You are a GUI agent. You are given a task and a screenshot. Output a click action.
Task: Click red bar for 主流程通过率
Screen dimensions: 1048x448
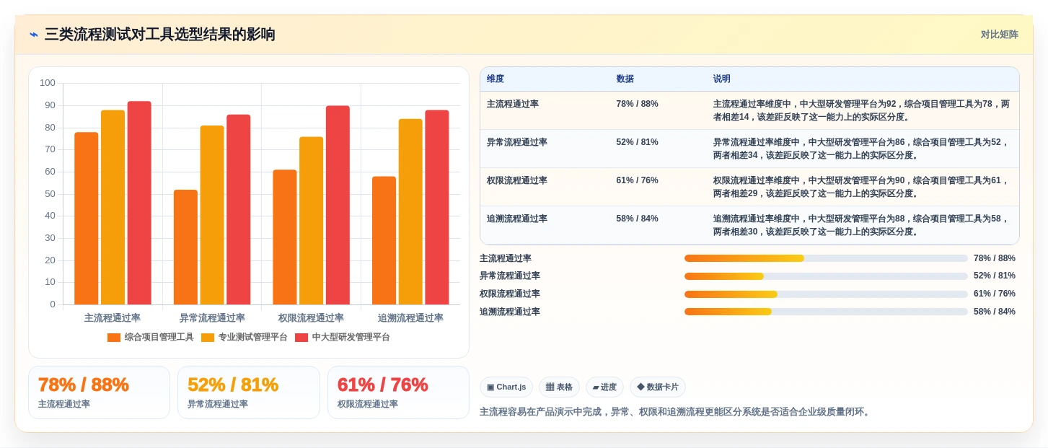tap(139, 203)
